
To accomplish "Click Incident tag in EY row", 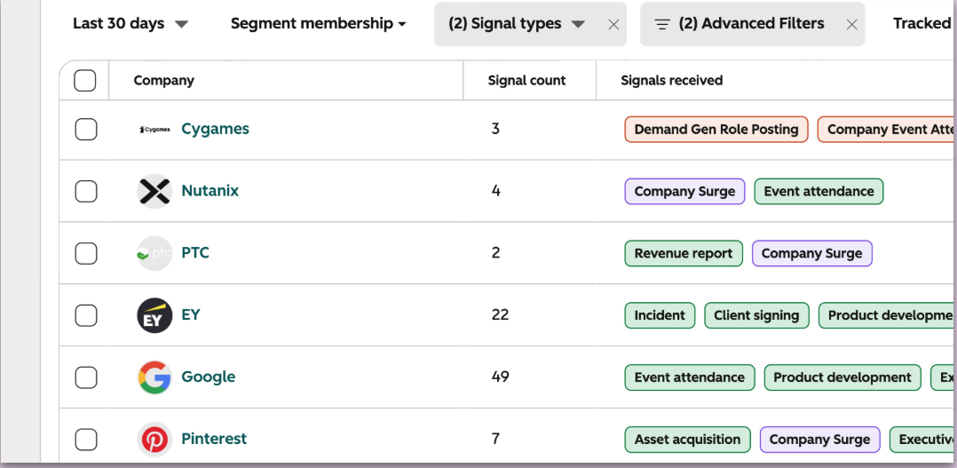I will point(660,315).
